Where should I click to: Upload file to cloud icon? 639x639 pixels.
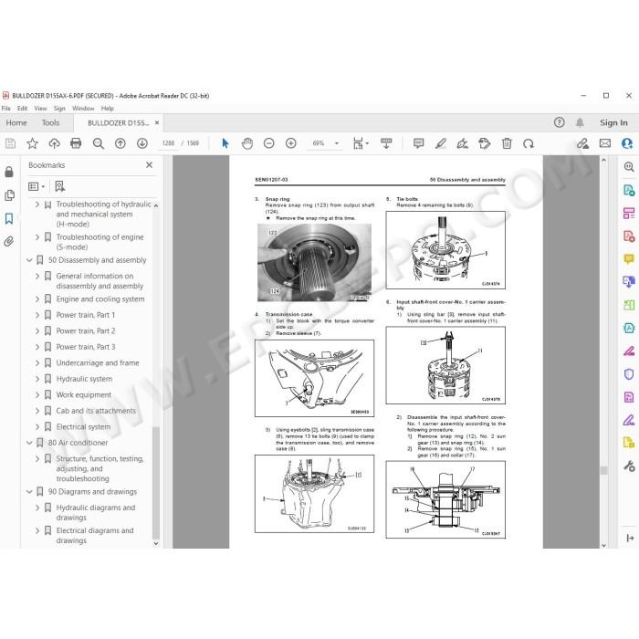coord(54,143)
